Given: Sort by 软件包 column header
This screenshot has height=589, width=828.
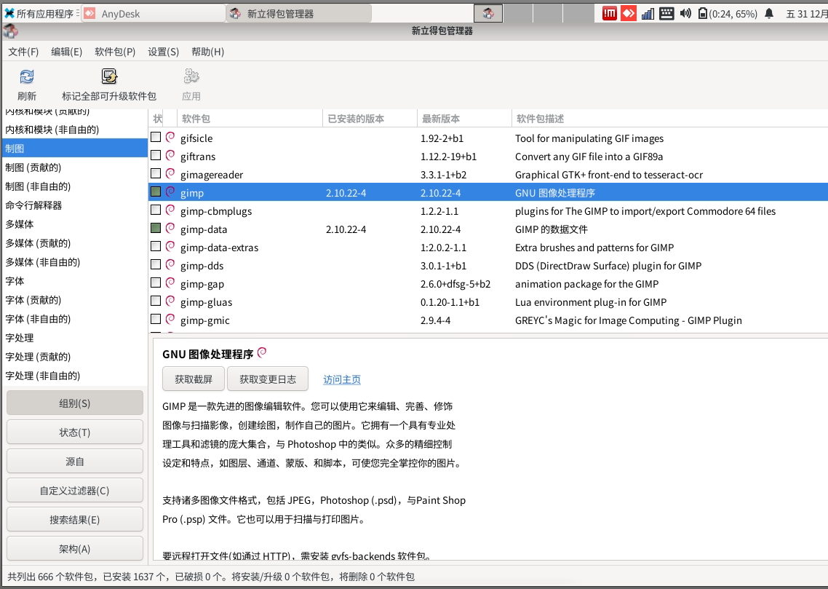Looking at the screenshot, I should click(x=250, y=119).
